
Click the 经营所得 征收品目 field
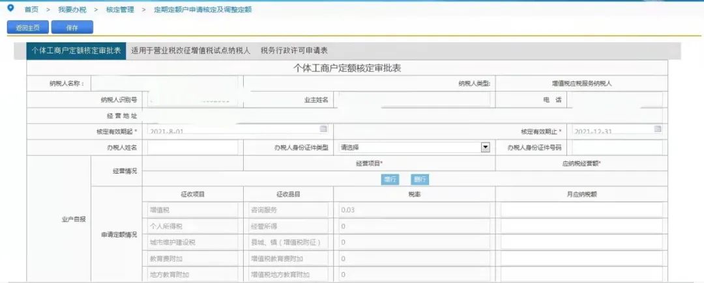[x=288, y=226]
